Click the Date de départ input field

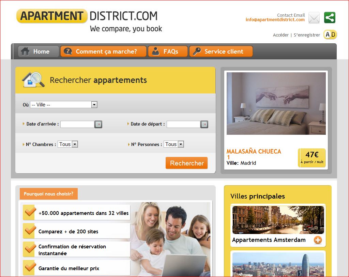183,124
